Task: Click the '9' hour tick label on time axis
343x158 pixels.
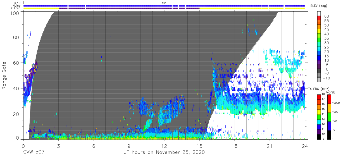Action: click(x=129, y=146)
